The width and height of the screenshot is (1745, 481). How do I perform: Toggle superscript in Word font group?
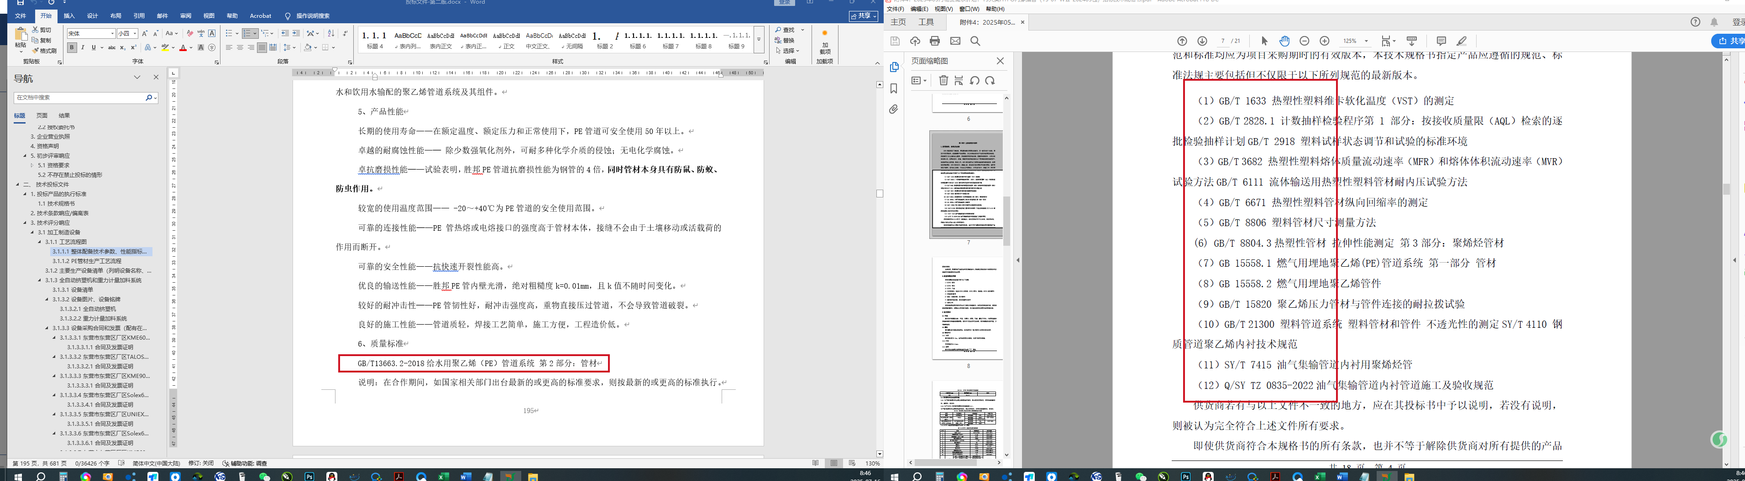(133, 47)
